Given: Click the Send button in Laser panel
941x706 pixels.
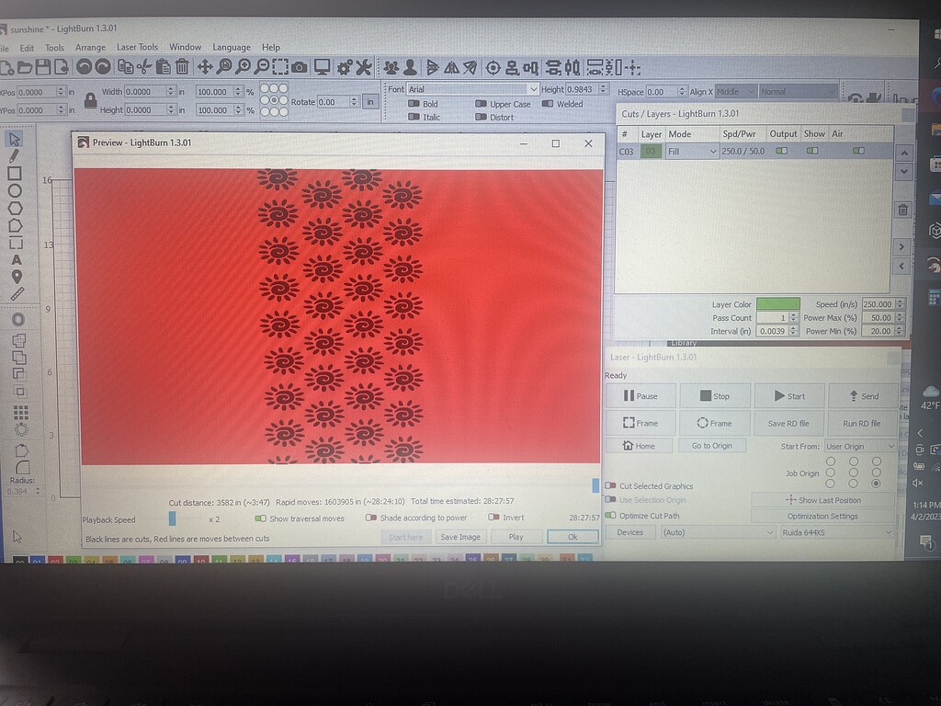Looking at the screenshot, I should (x=864, y=395).
